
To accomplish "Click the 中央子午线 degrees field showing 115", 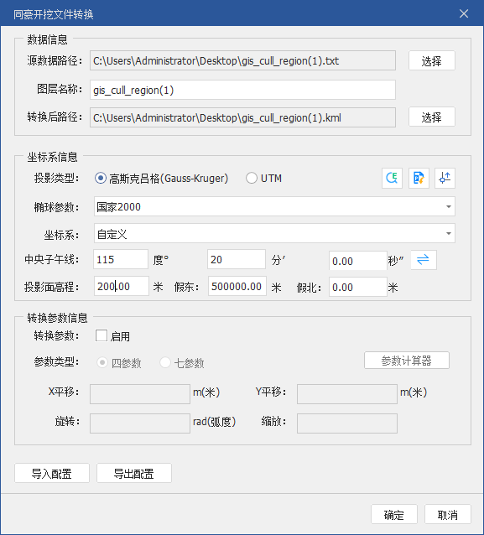I will point(121,259).
